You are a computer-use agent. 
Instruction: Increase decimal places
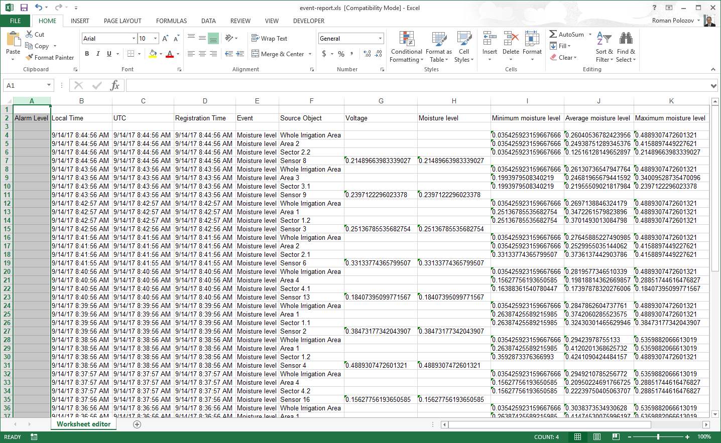(x=367, y=54)
